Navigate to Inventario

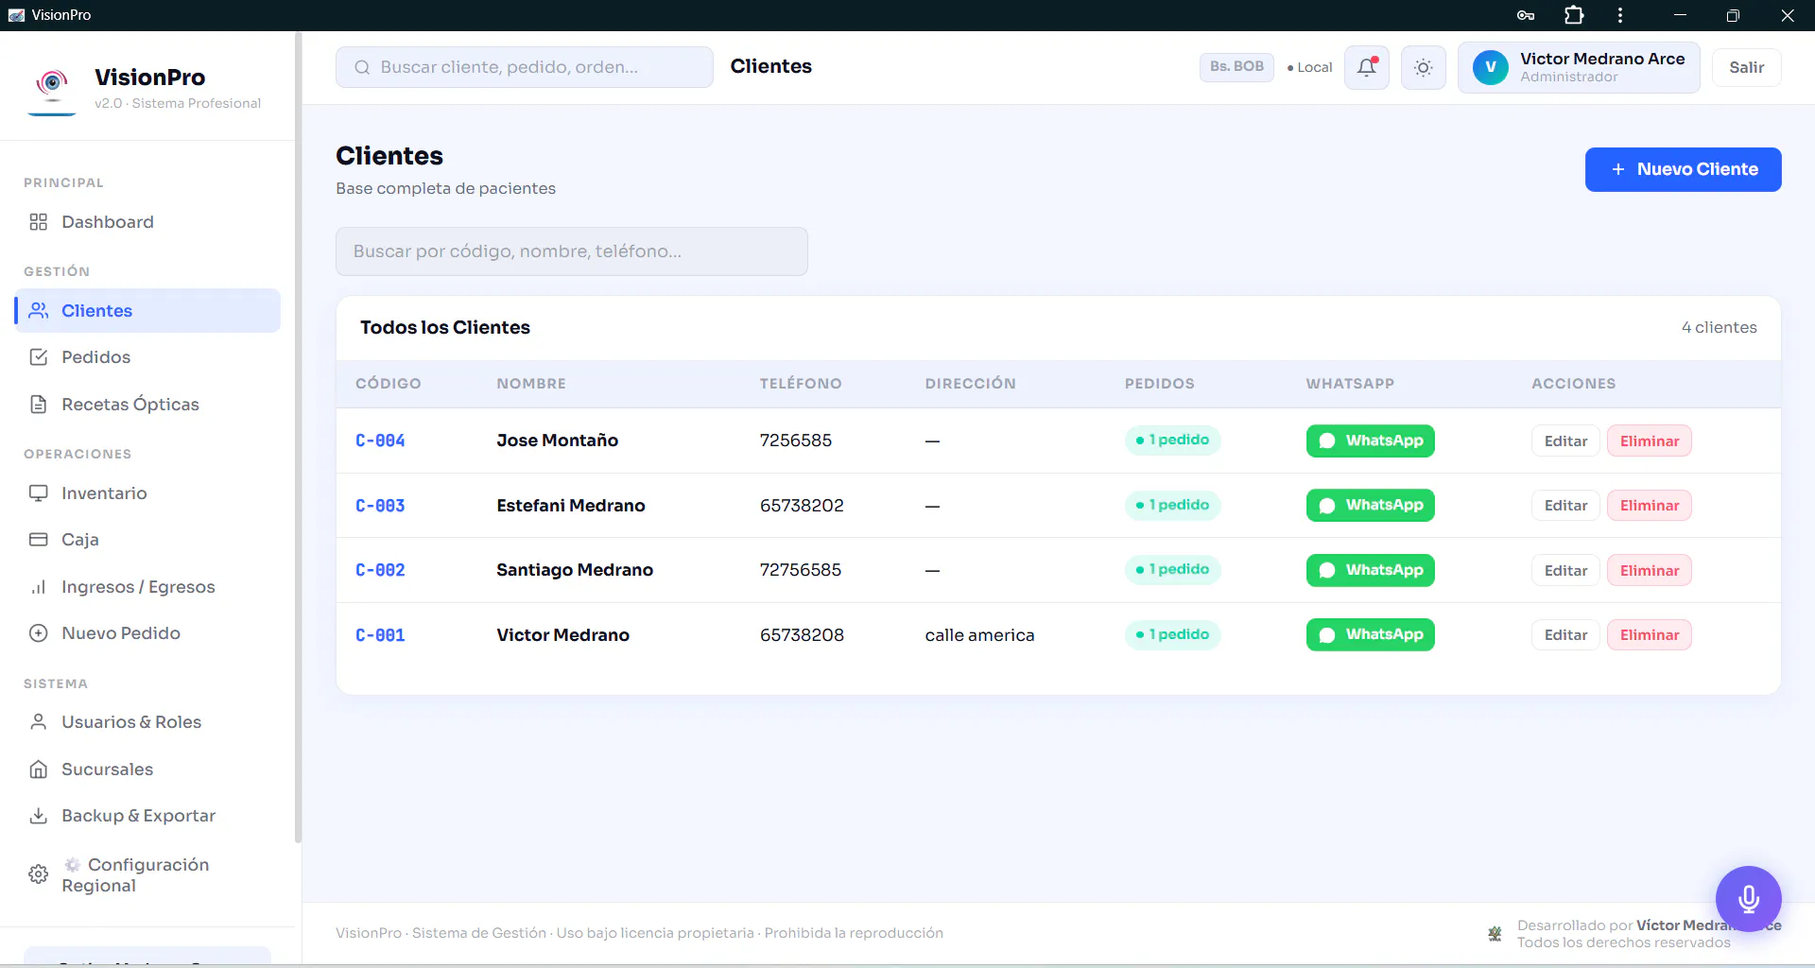[147, 493]
